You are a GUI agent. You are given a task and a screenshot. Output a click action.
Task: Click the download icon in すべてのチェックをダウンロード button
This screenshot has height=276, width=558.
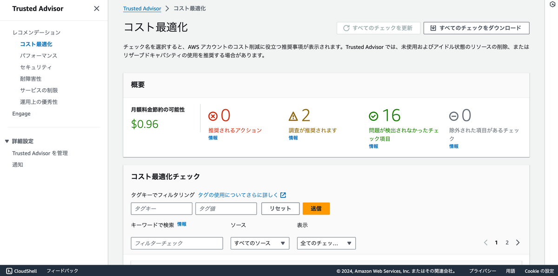click(433, 28)
